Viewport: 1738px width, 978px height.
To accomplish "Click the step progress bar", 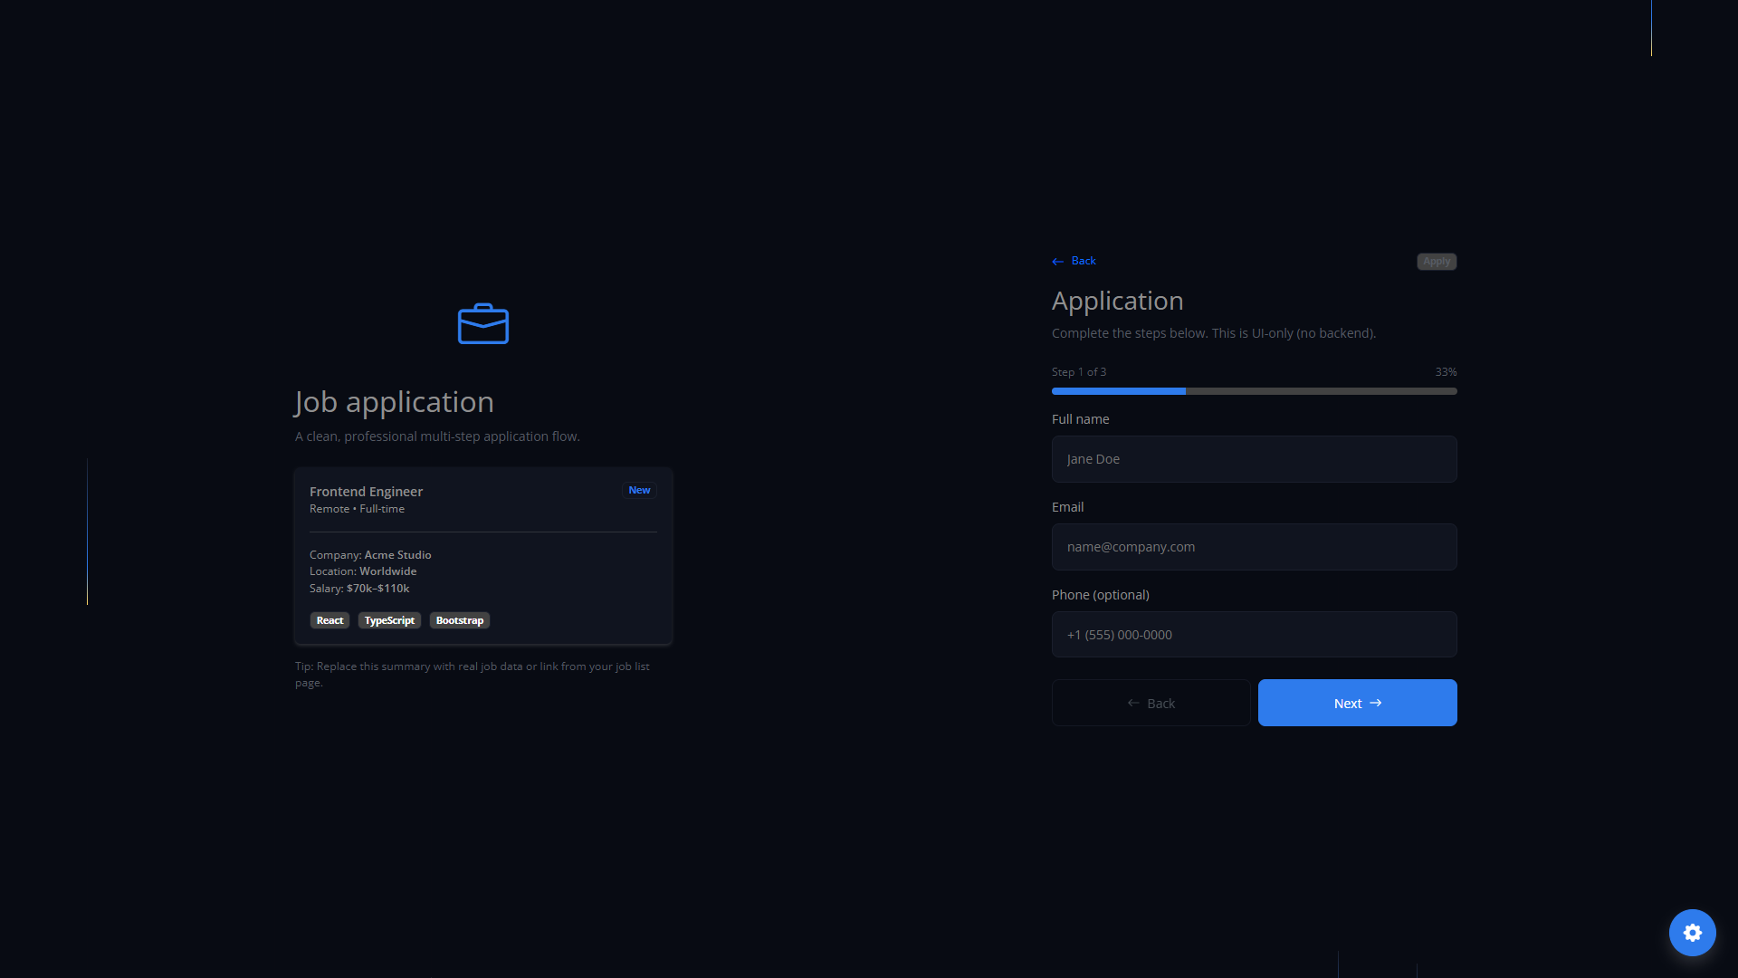I will 1254,391.
